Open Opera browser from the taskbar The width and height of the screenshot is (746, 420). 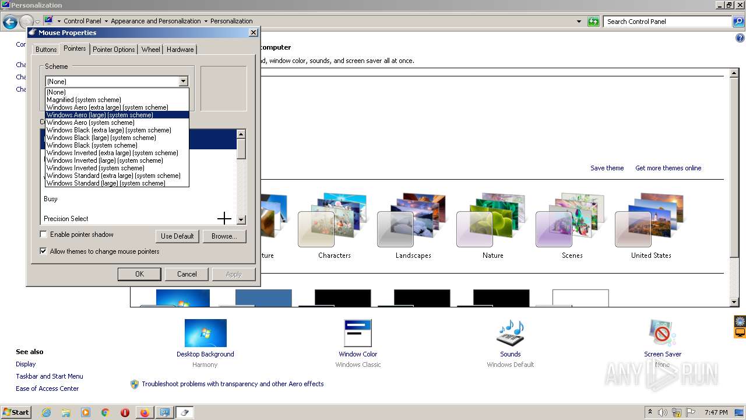(x=125, y=412)
